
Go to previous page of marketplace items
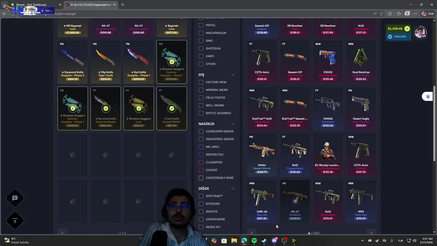coord(252,233)
